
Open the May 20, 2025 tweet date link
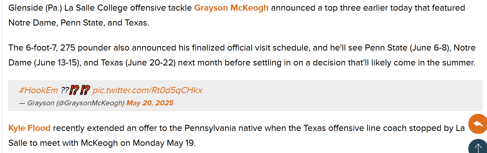[x=150, y=103]
